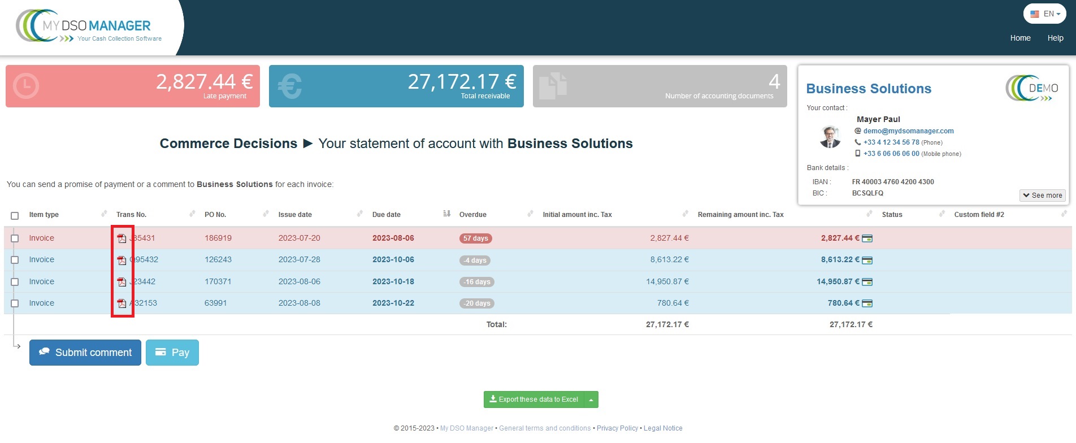
Task: Open the PDF icon for invoice J23442
Action: (122, 282)
